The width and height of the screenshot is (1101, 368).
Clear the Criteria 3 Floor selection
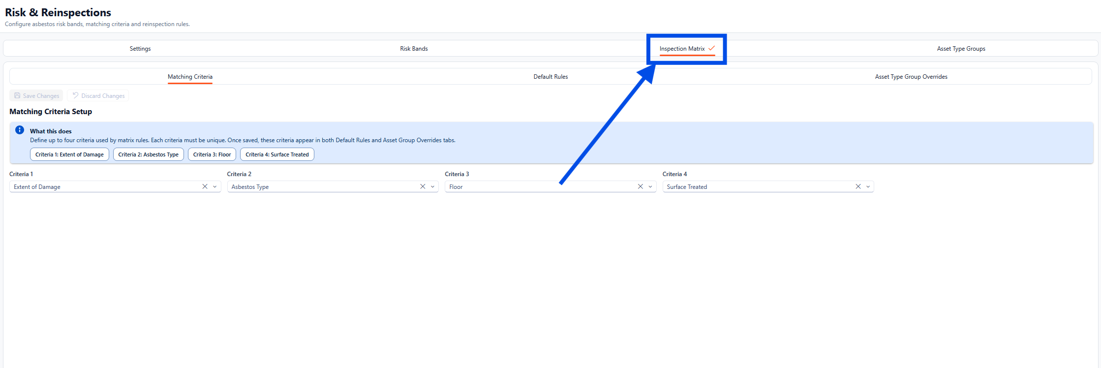pos(640,186)
